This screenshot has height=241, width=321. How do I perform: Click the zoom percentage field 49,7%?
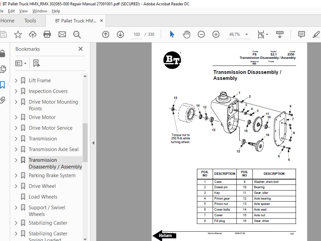pos(235,34)
